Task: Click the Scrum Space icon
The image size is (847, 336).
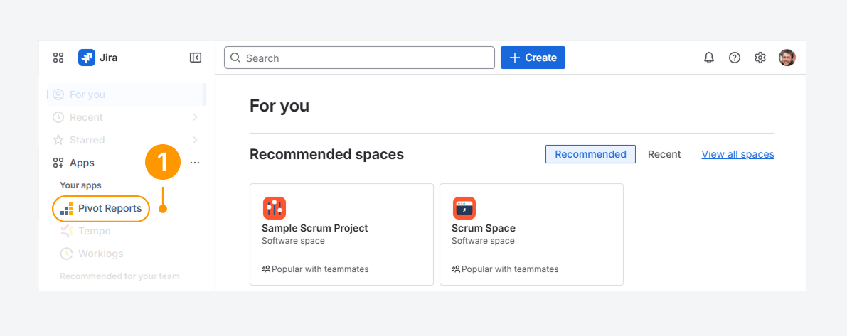Action: (464, 208)
